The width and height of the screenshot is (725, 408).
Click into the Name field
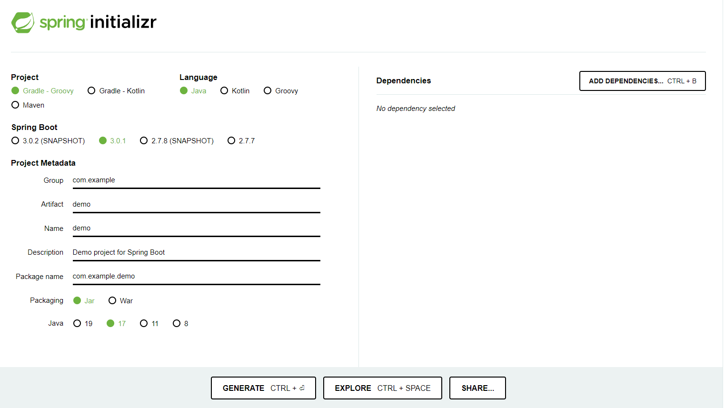click(x=197, y=229)
